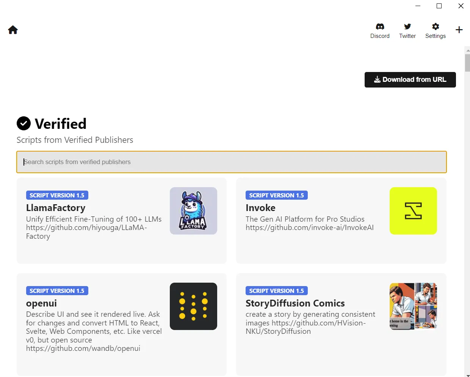Open the Twitter bird icon
This screenshot has height=377, width=470.
[407, 27]
